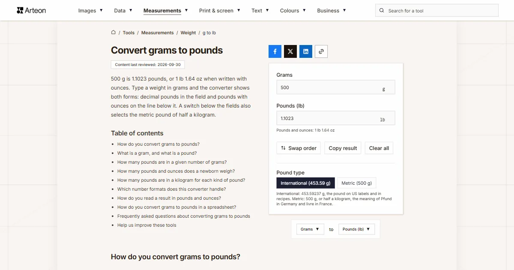Screen dimensions: 514x270
Task: Open the Grams source unit dropdown
Action: tap(310, 229)
